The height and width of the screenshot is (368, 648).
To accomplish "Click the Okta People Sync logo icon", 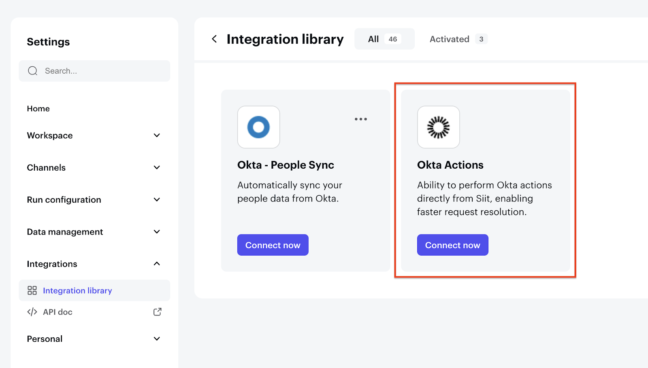I will (x=258, y=127).
